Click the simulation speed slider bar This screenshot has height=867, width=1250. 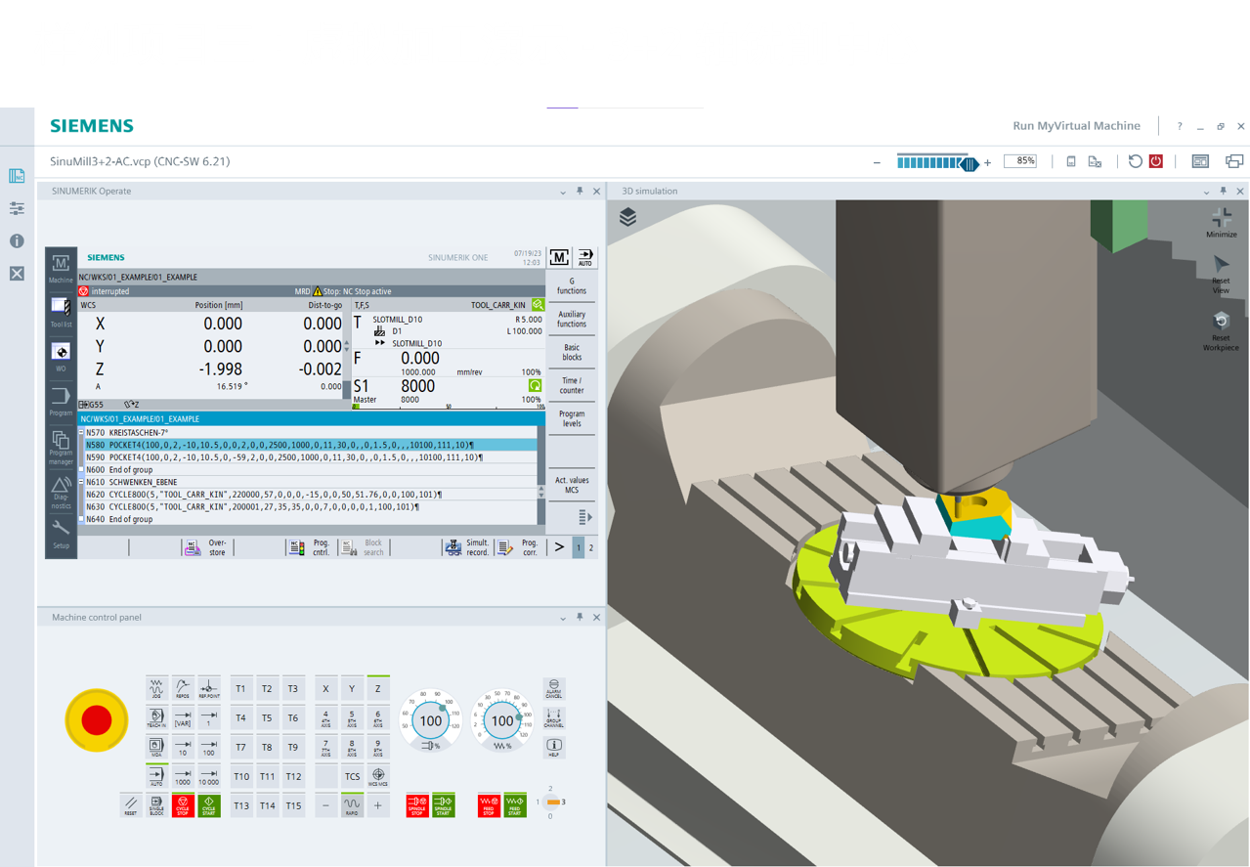point(937,162)
